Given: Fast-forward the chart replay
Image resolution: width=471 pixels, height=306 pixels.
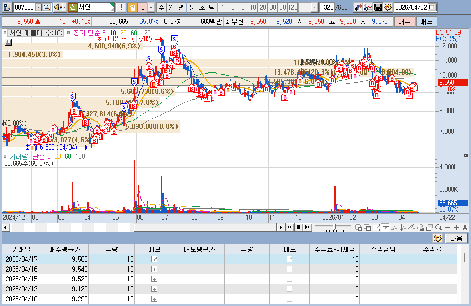Looking at the screenshot, I should click(307, 227).
